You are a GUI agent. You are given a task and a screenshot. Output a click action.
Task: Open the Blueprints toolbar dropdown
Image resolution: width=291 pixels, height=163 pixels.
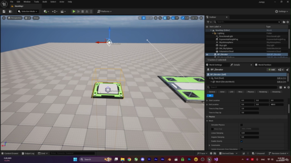click(x=55, y=11)
